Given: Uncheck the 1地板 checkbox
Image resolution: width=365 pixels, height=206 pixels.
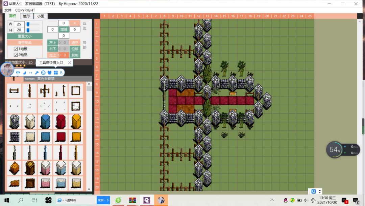Looking at the screenshot, I should (x=16, y=49).
